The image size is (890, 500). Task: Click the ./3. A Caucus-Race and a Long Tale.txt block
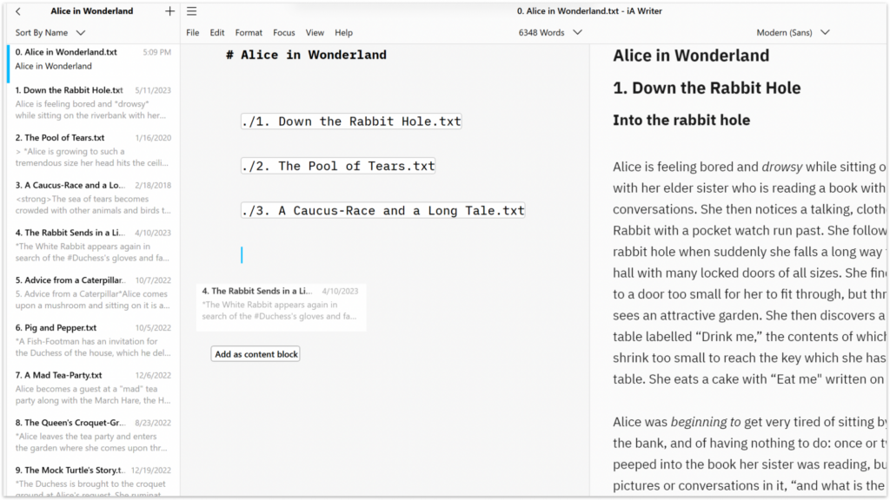click(383, 211)
